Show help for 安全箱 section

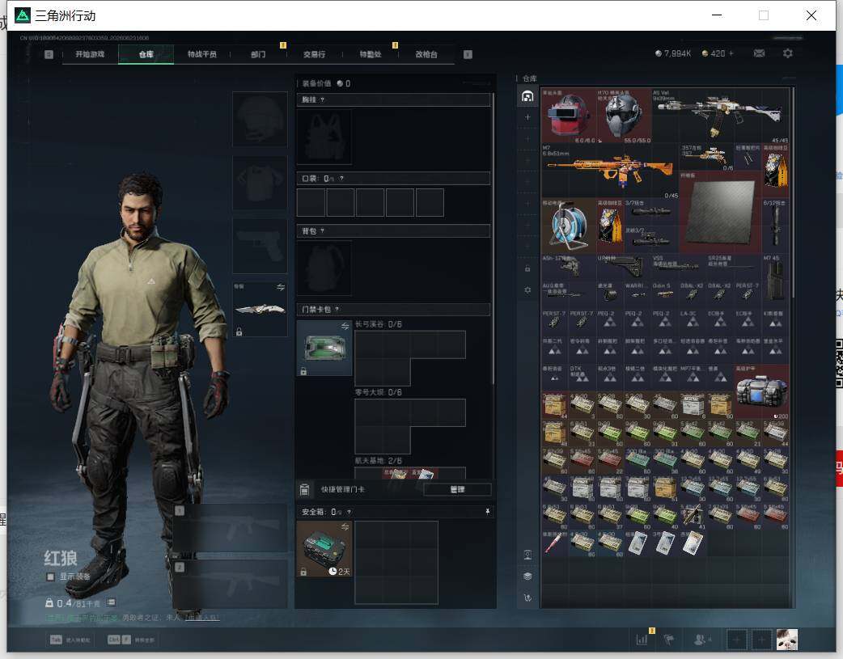(x=349, y=513)
